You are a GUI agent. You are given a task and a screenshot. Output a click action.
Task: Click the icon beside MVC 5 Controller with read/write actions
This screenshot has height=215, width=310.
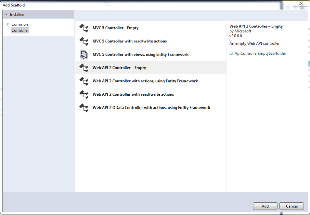click(84, 41)
